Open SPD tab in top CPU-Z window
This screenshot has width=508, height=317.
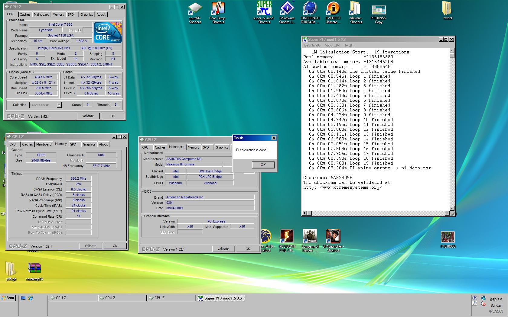pyautogui.click(x=71, y=14)
